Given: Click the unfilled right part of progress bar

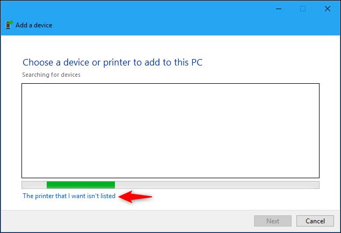Looking at the screenshot, I should pos(215,185).
